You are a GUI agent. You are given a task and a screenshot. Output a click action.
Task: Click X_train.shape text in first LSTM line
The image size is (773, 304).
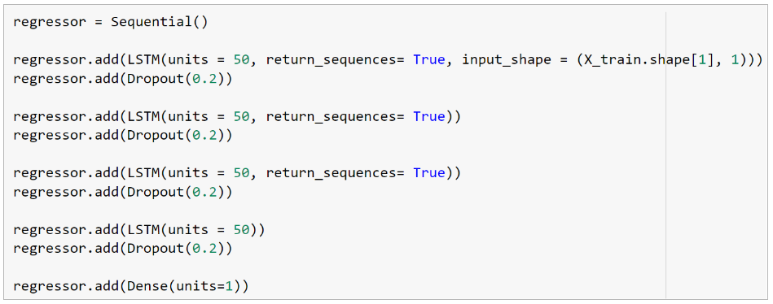tap(639, 60)
